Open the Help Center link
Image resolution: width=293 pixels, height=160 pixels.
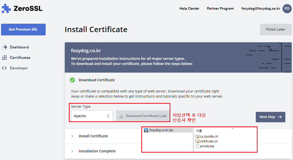pos(189,9)
